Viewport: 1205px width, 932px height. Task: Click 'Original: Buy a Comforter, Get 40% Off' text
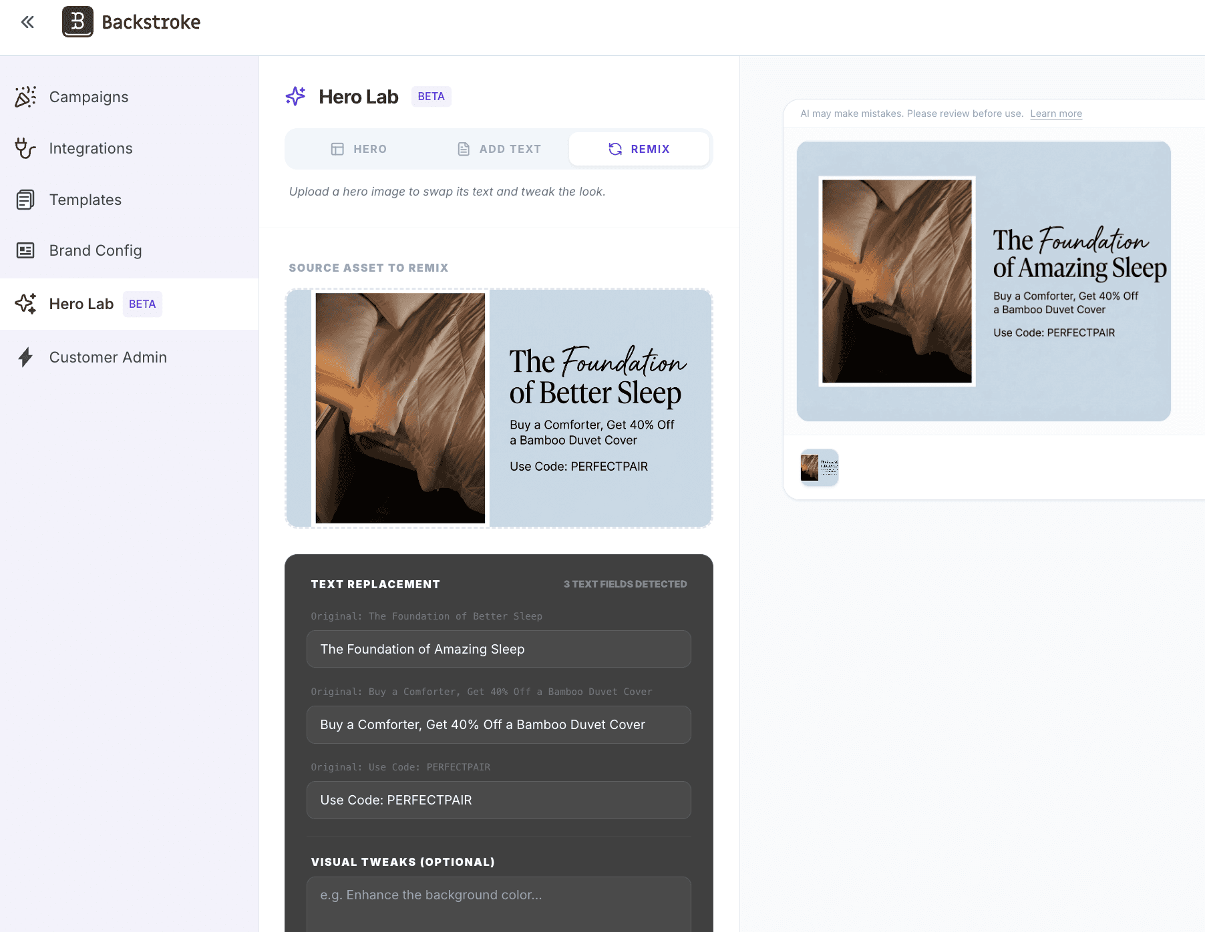tap(482, 692)
